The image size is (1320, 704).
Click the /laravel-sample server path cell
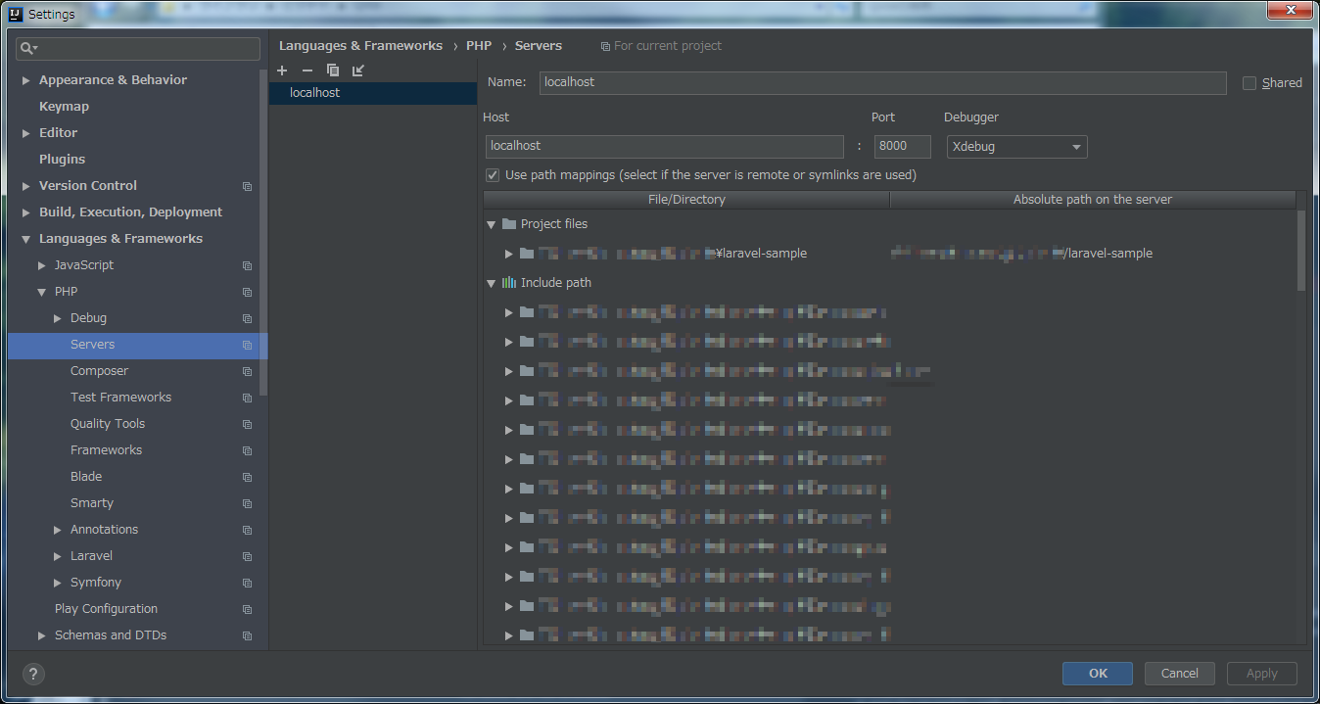point(1092,254)
